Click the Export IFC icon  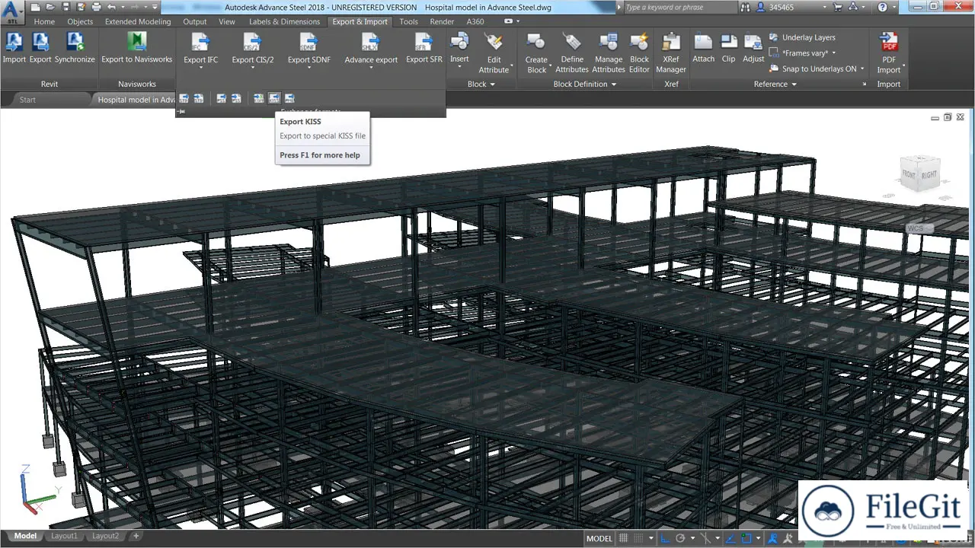pyautogui.click(x=200, y=42)
